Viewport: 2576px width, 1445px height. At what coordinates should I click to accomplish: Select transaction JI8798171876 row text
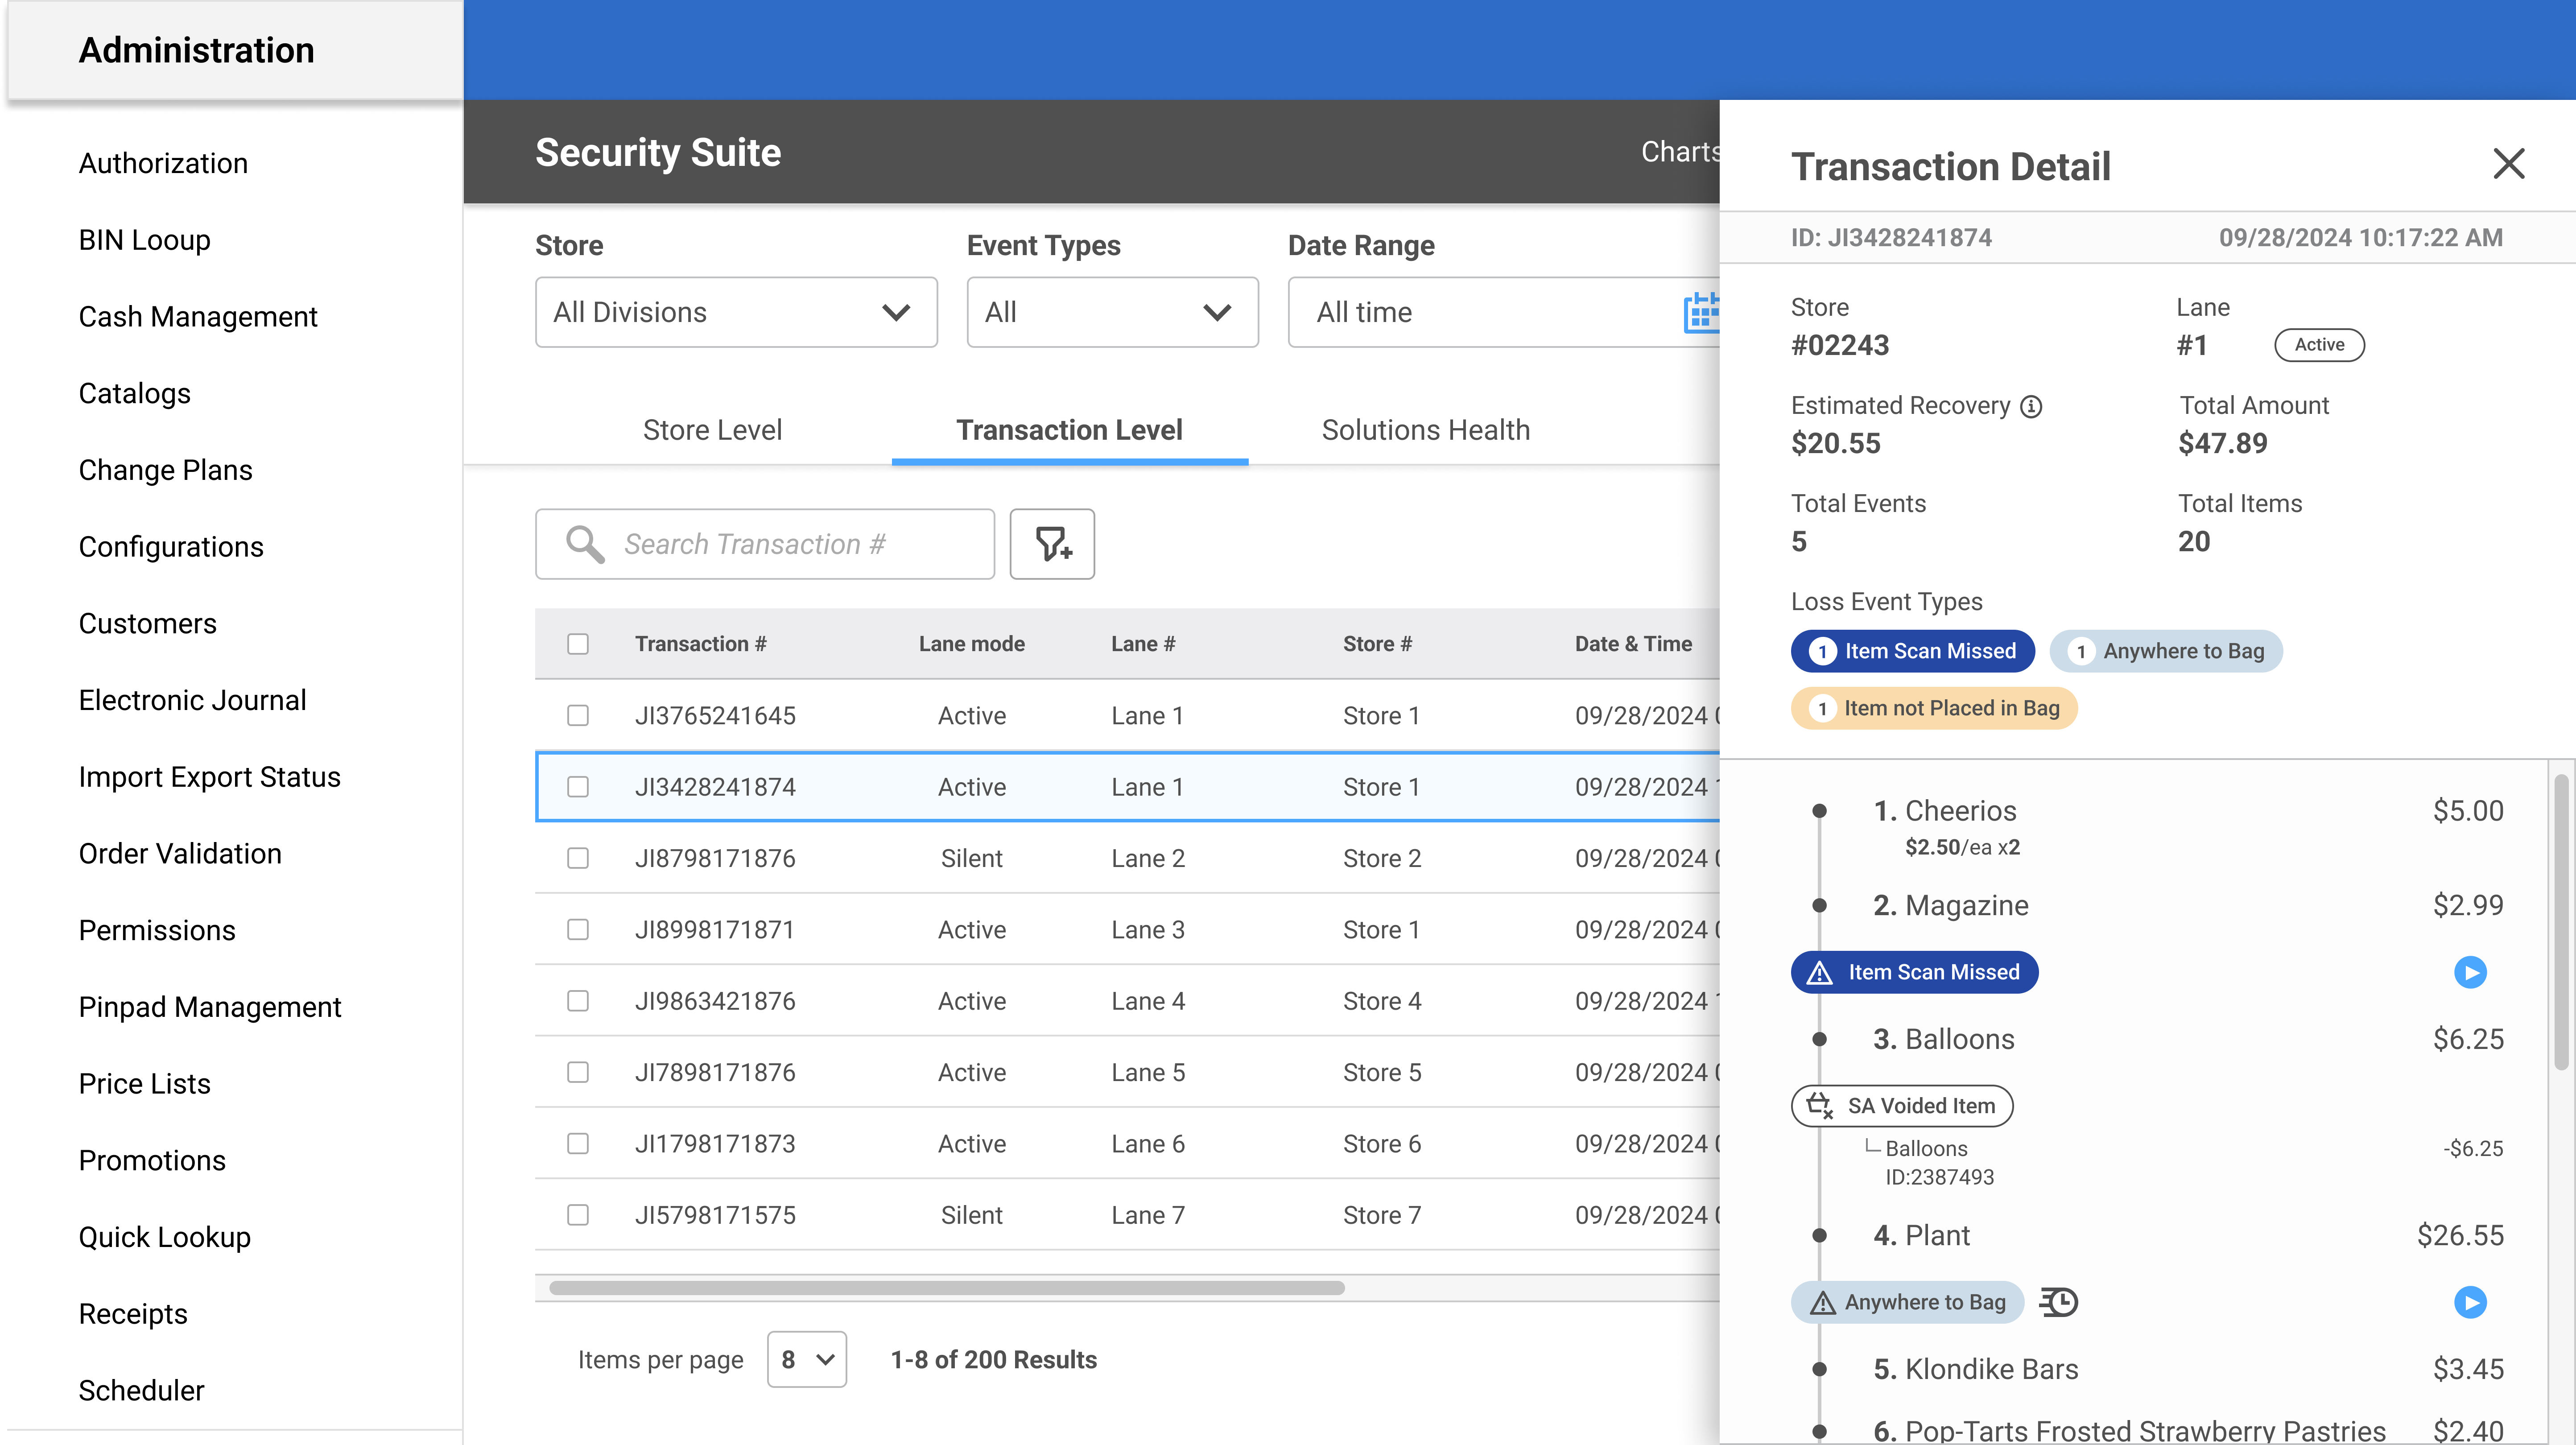pyautogui.click(x=715, y=858)
